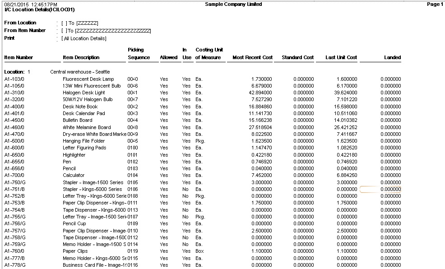Click the Landed column header
Image resolution: width=445 pixels, height=269 pixels.
tap(392, 58)
